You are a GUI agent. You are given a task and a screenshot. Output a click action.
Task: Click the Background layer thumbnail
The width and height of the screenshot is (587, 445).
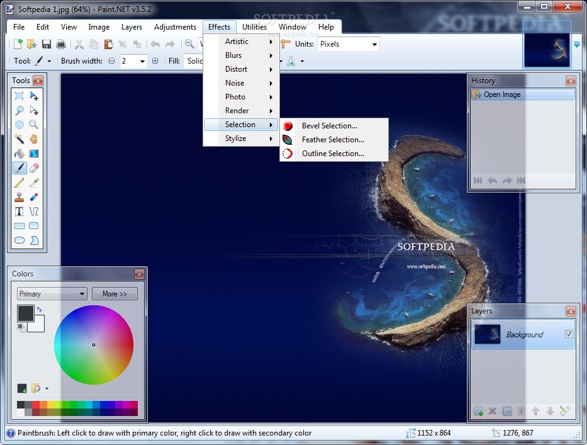click(487, 334)
